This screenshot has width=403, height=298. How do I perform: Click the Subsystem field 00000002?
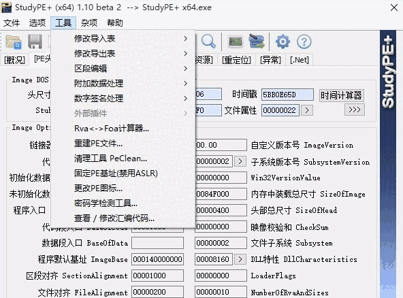click(x=221, y=243)
